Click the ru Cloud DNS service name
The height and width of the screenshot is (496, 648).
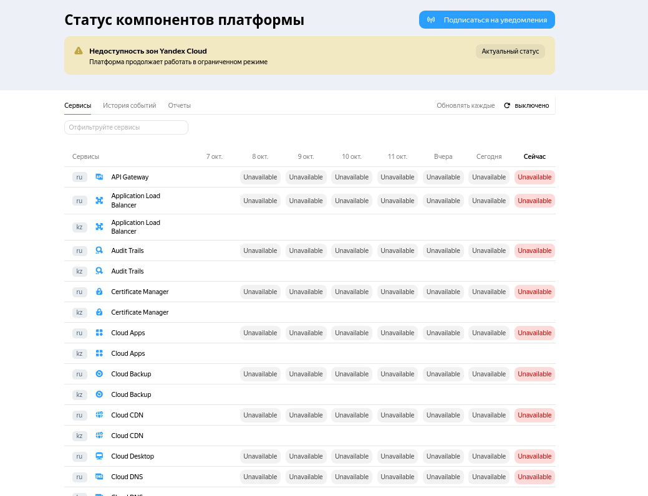(x=127, y=477)
